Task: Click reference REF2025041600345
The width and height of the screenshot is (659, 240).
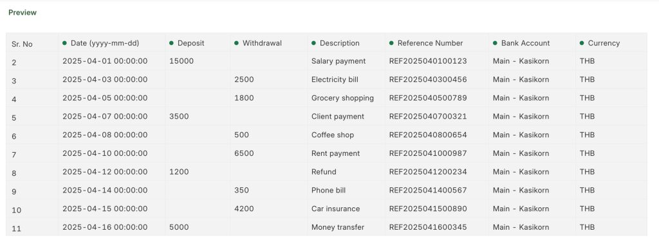Action: click(x=428, y=227)
